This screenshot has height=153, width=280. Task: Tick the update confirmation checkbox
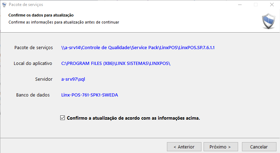point(63,118)
